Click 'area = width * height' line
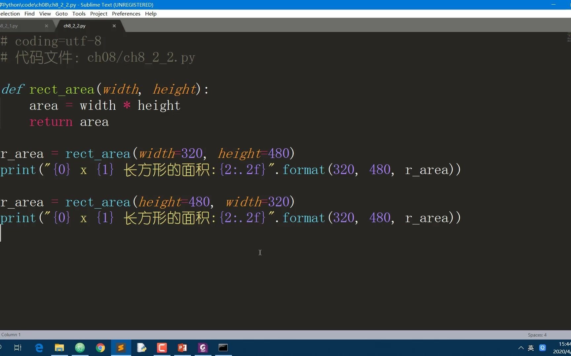This screenshot has width=571, height=356. pyautogui.click(x=105, y=105)
